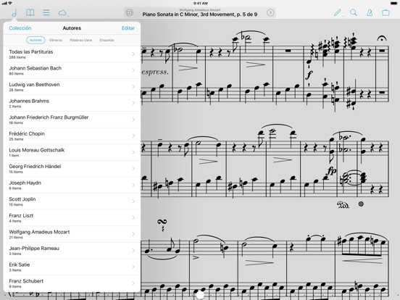This screenshot has width=400, height=300.
Task: Select the Autores filter pill
Action: pyautogui.click(x=36, y=40)
